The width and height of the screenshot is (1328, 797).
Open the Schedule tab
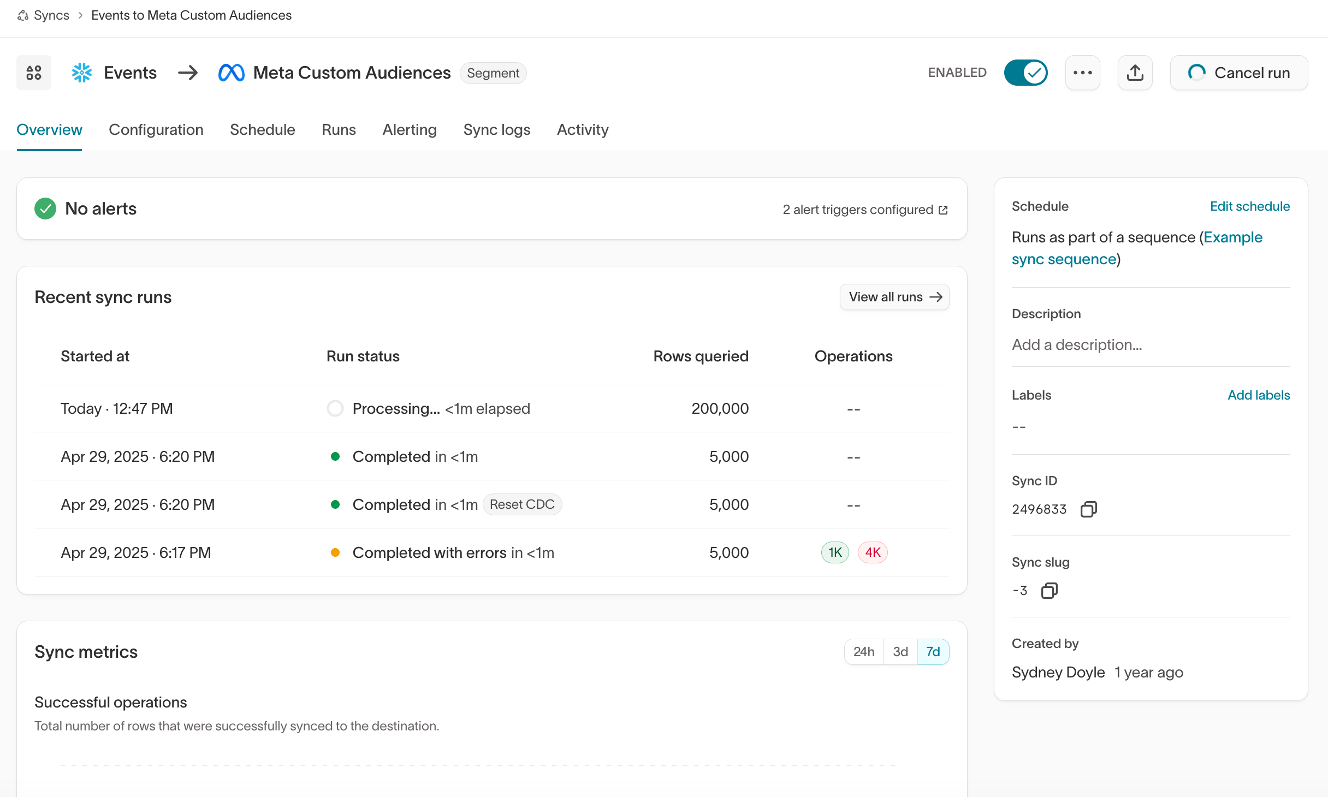tap(263, 130)
